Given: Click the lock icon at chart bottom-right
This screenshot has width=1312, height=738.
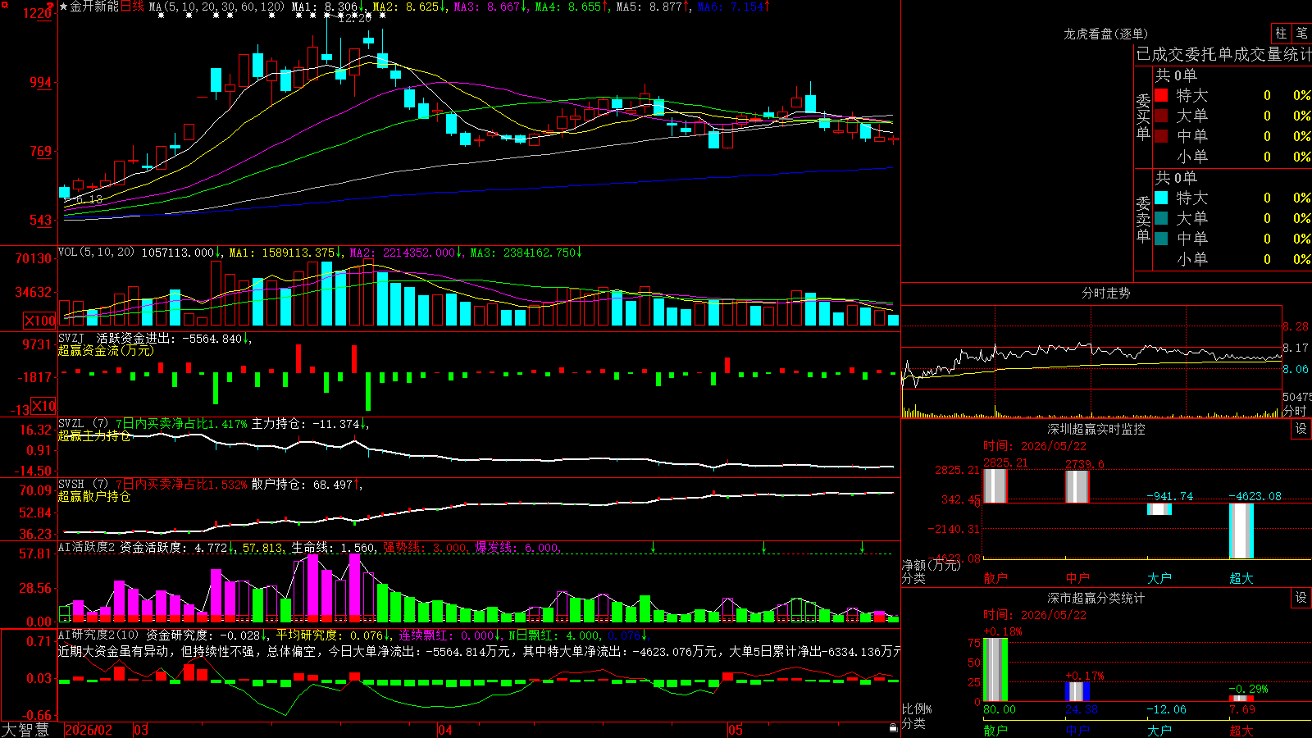Looking at the screenshot, I should pyautogui.click(x=894, y=728).
